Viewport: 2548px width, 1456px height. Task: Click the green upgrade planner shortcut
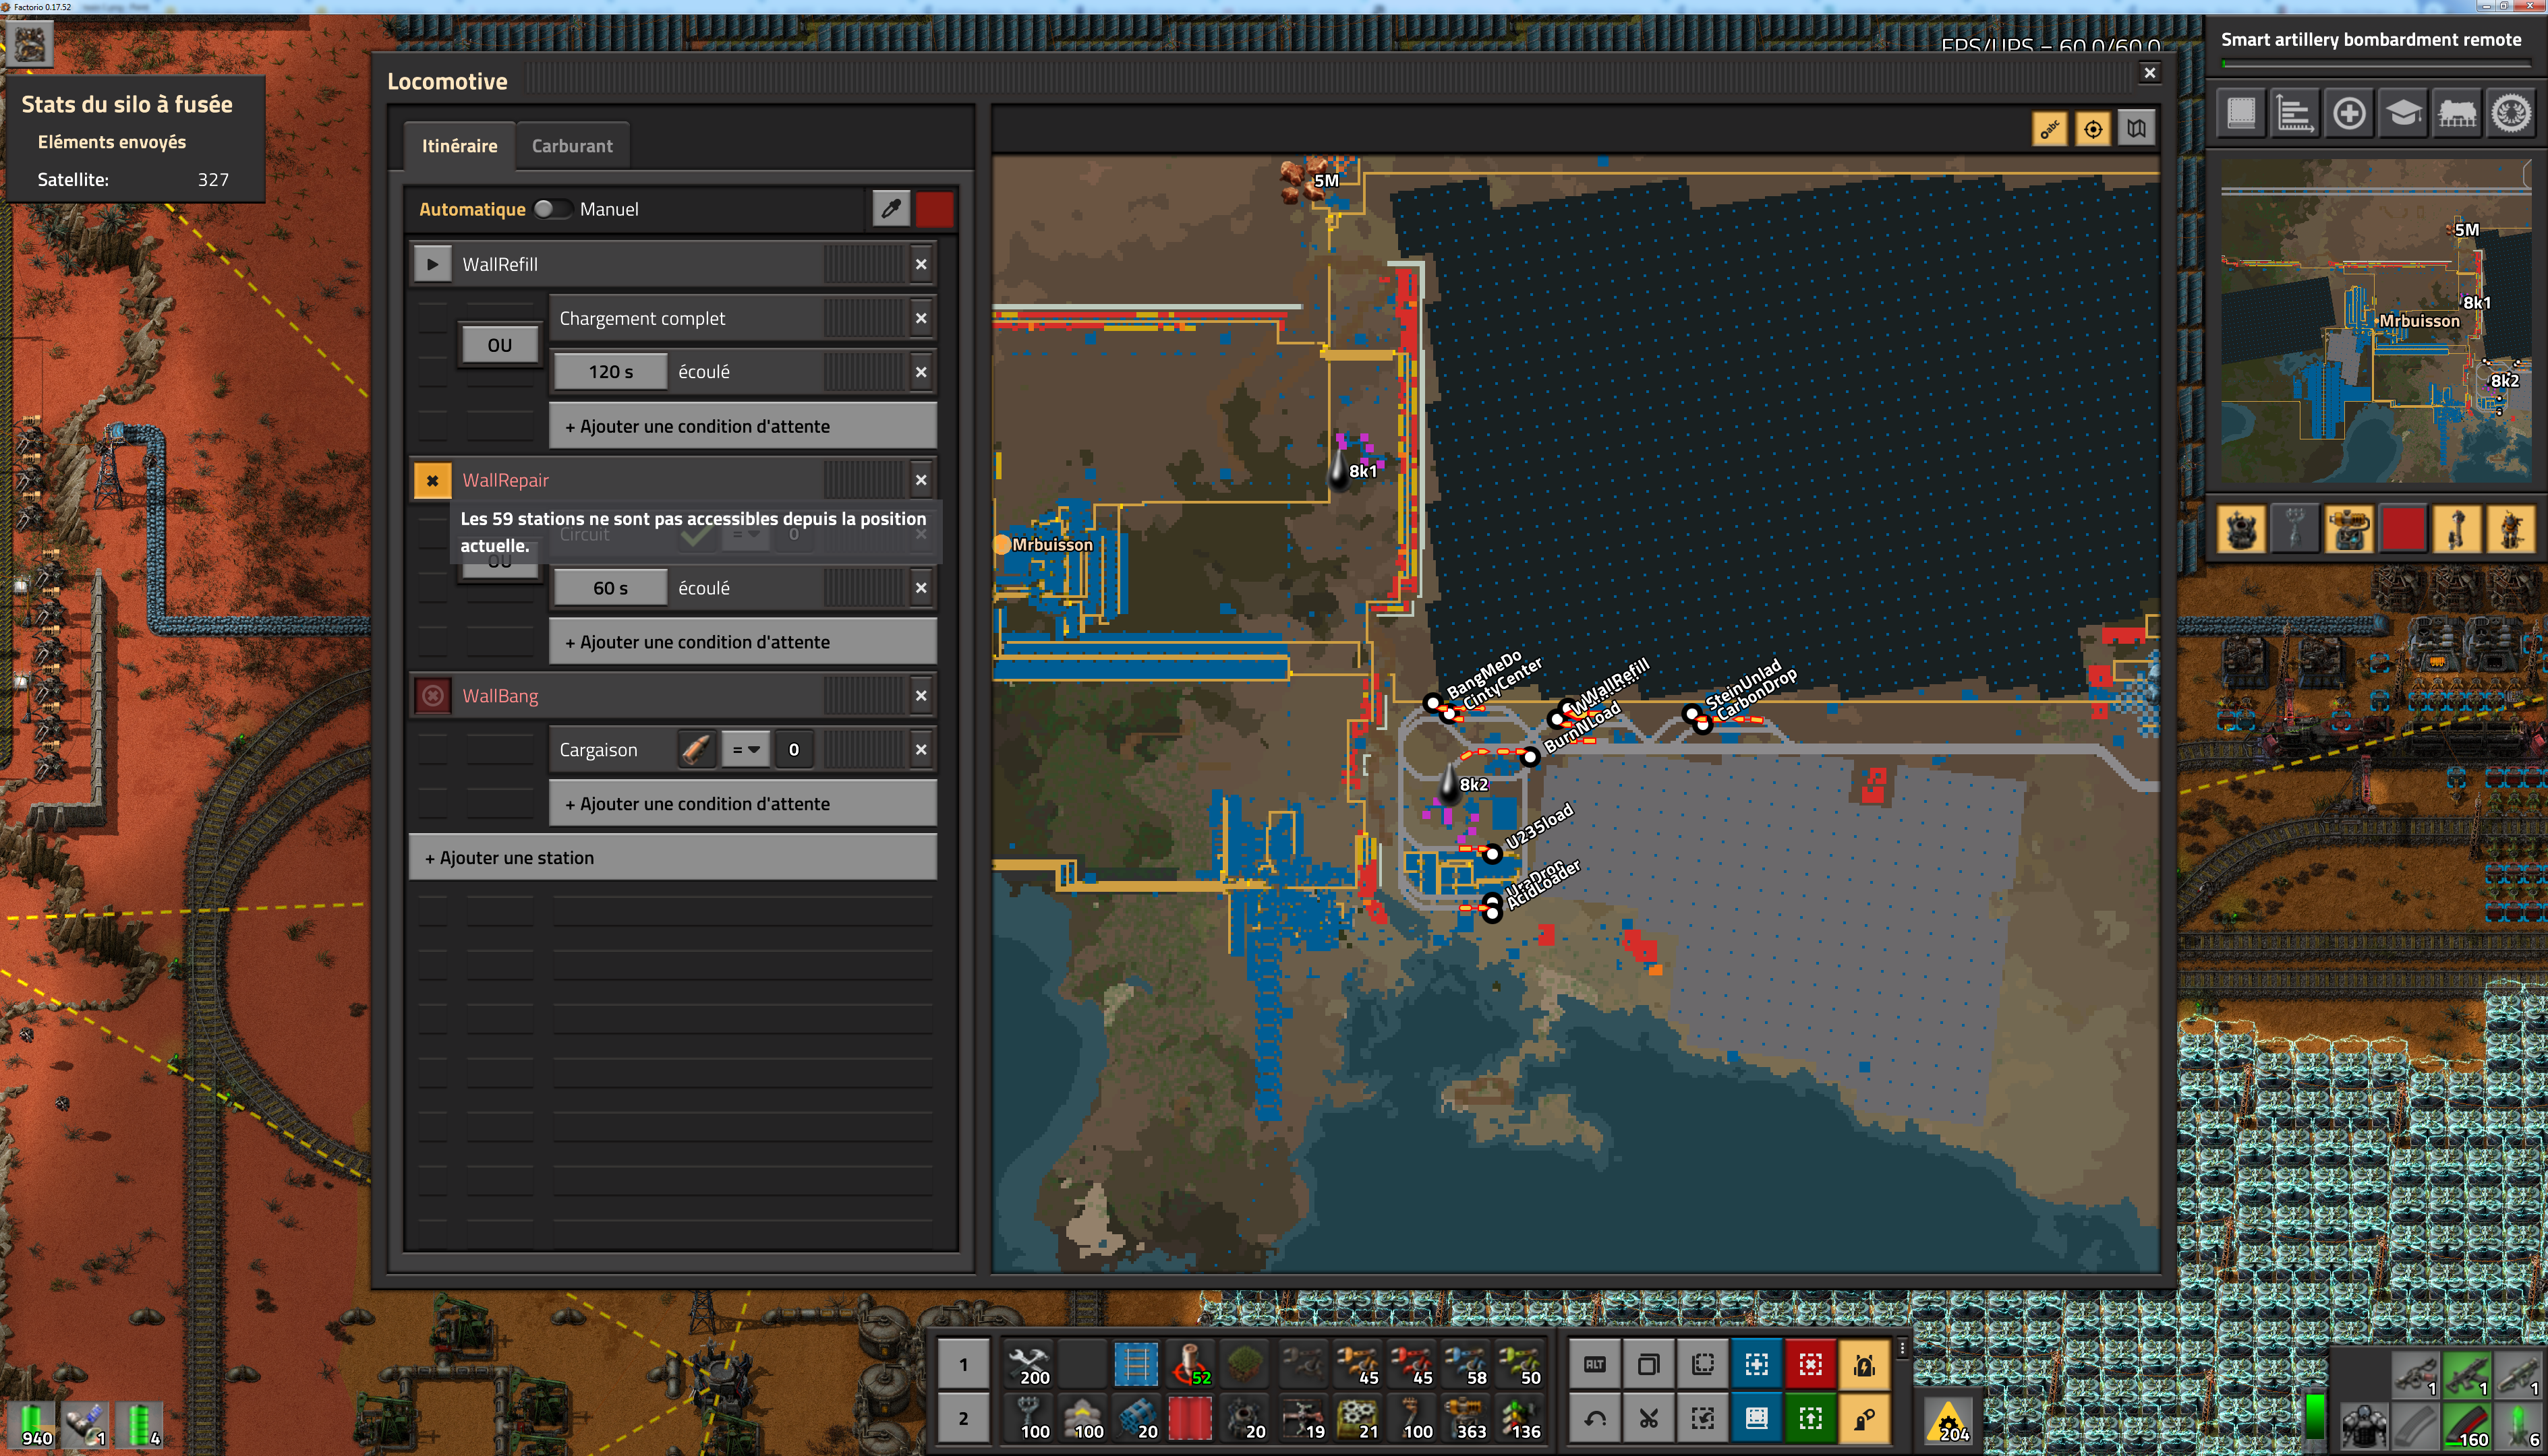pyautogui.click(x=1811, y=1418)
